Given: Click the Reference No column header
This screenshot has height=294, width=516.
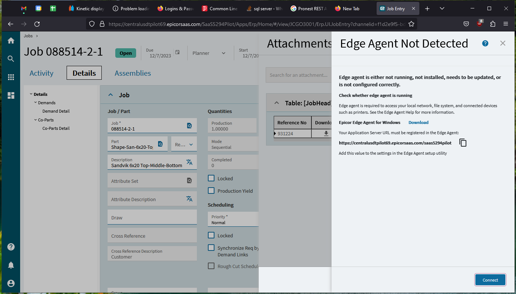Looking at the screenshot, I should (x=292, y=122).
